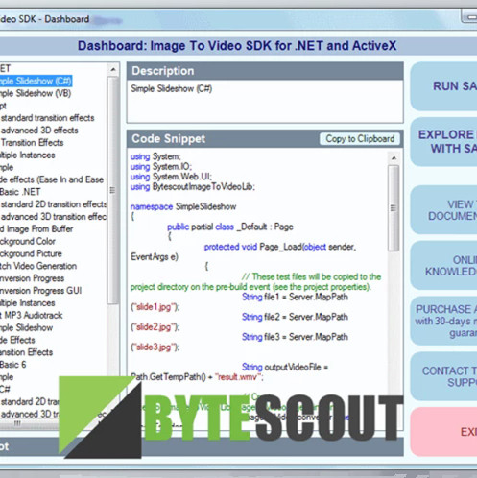This screenshot has width=477, height=478.
Task: Select the Simple Slideshow (C#) list item
Action: [x=36, y=81]
